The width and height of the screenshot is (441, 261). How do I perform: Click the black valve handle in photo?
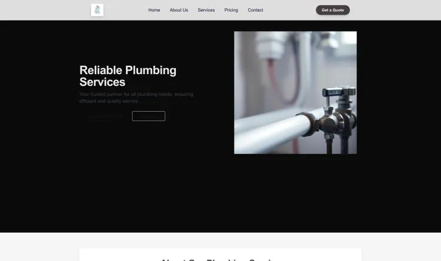[x=338, y=92]
